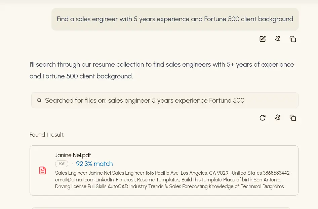The height and width of the screenshot is (209, 318).
Task: Click the partially visible card at the bottom
Action: 161,208
